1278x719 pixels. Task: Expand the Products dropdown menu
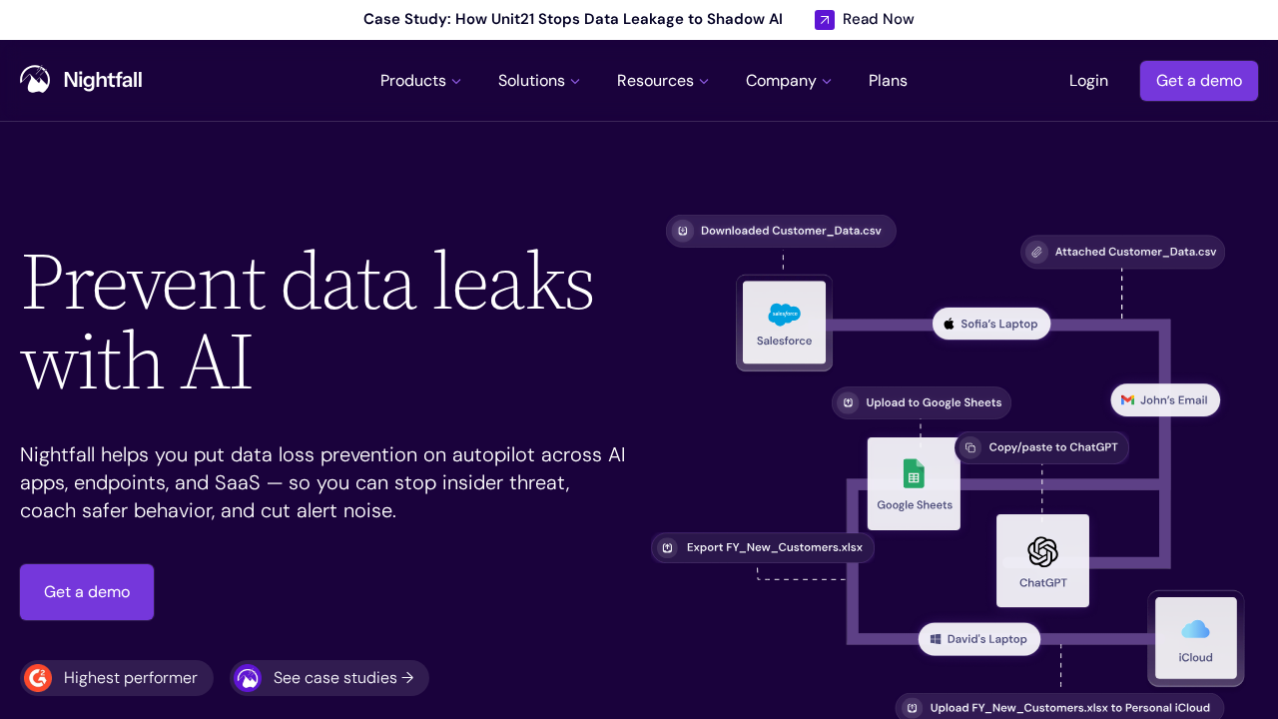420,81
